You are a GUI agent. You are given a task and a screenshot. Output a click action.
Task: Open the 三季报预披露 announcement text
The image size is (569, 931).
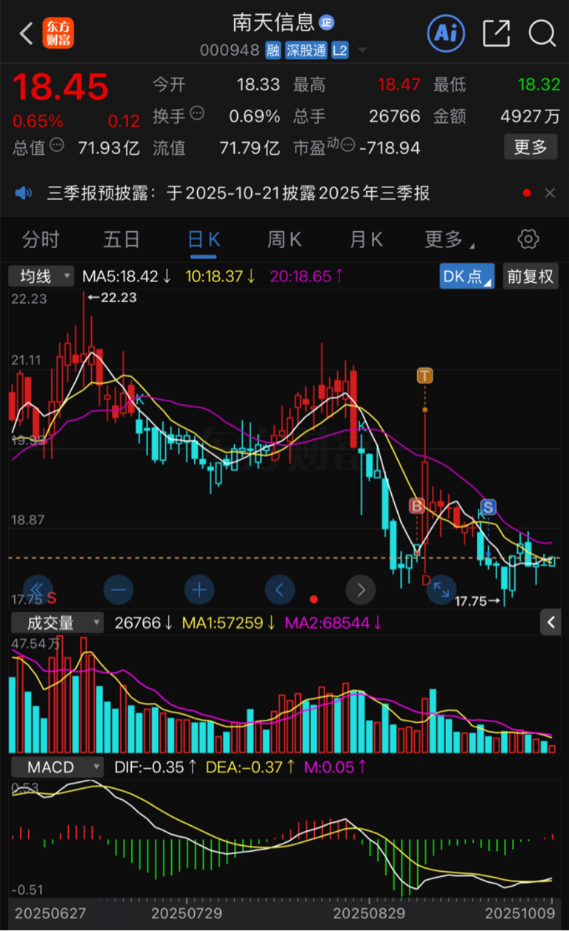[x=239, y=193]
